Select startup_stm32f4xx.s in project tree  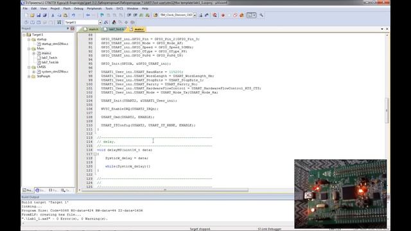55,44
